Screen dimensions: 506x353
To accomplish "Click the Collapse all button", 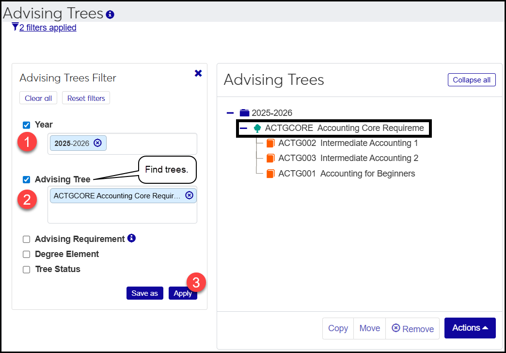I will click(x=472, y=80).
